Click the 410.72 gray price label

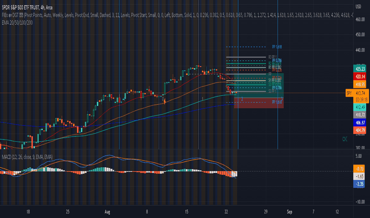coord(360,115)
